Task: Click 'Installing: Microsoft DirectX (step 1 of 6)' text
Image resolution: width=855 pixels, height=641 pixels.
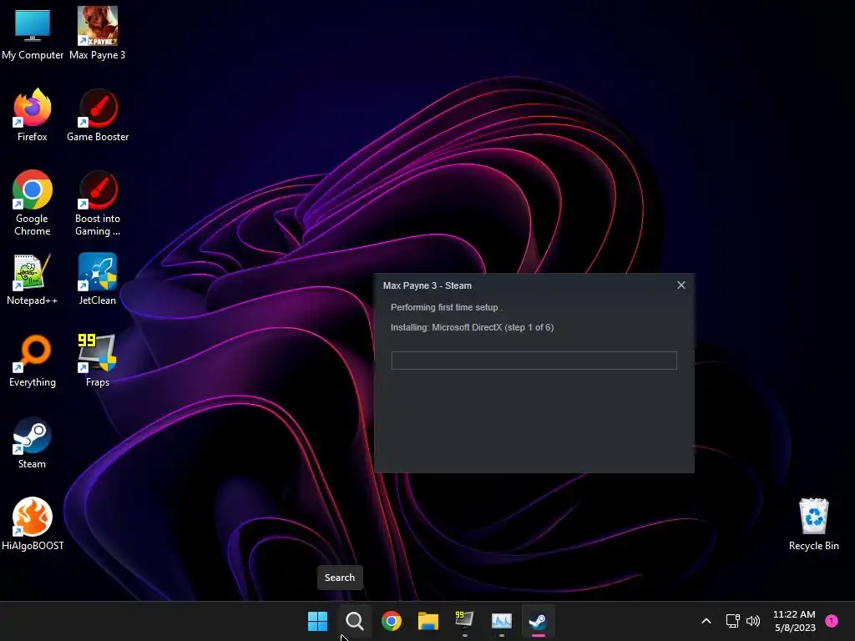Action: tap(473, 327)
